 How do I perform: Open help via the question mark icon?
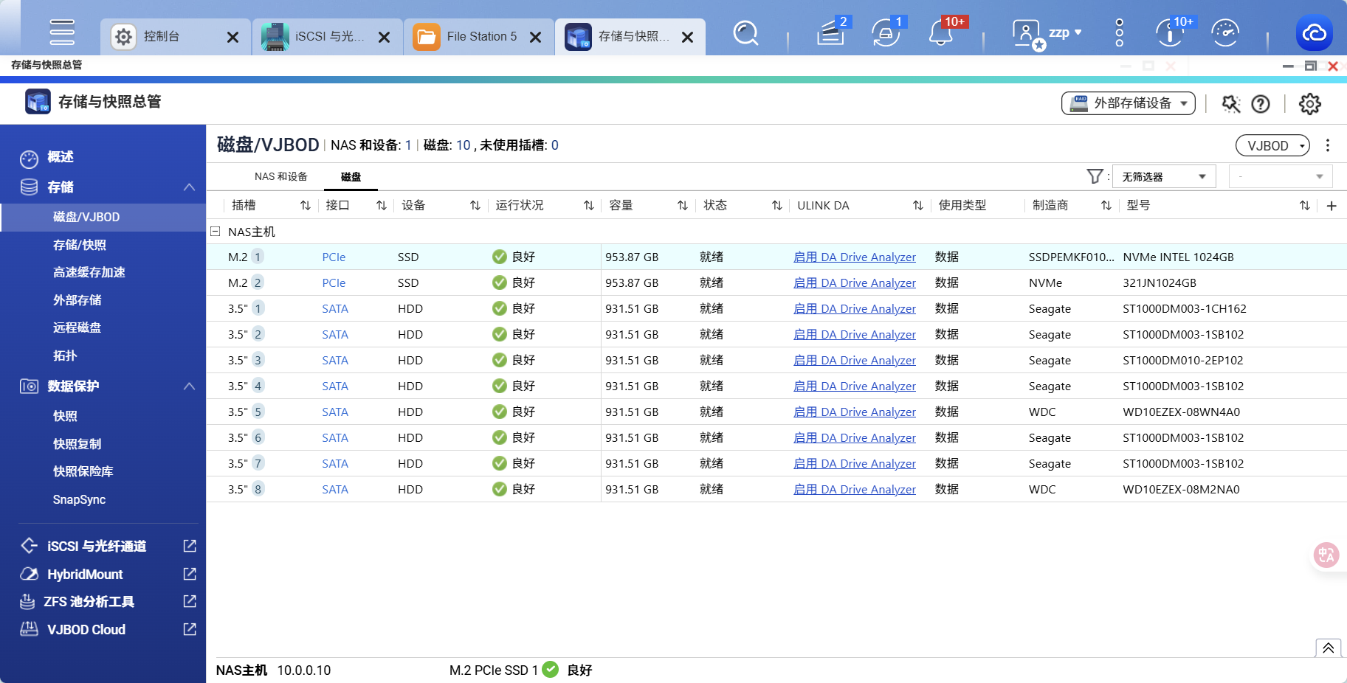(x=1261, y=104)
